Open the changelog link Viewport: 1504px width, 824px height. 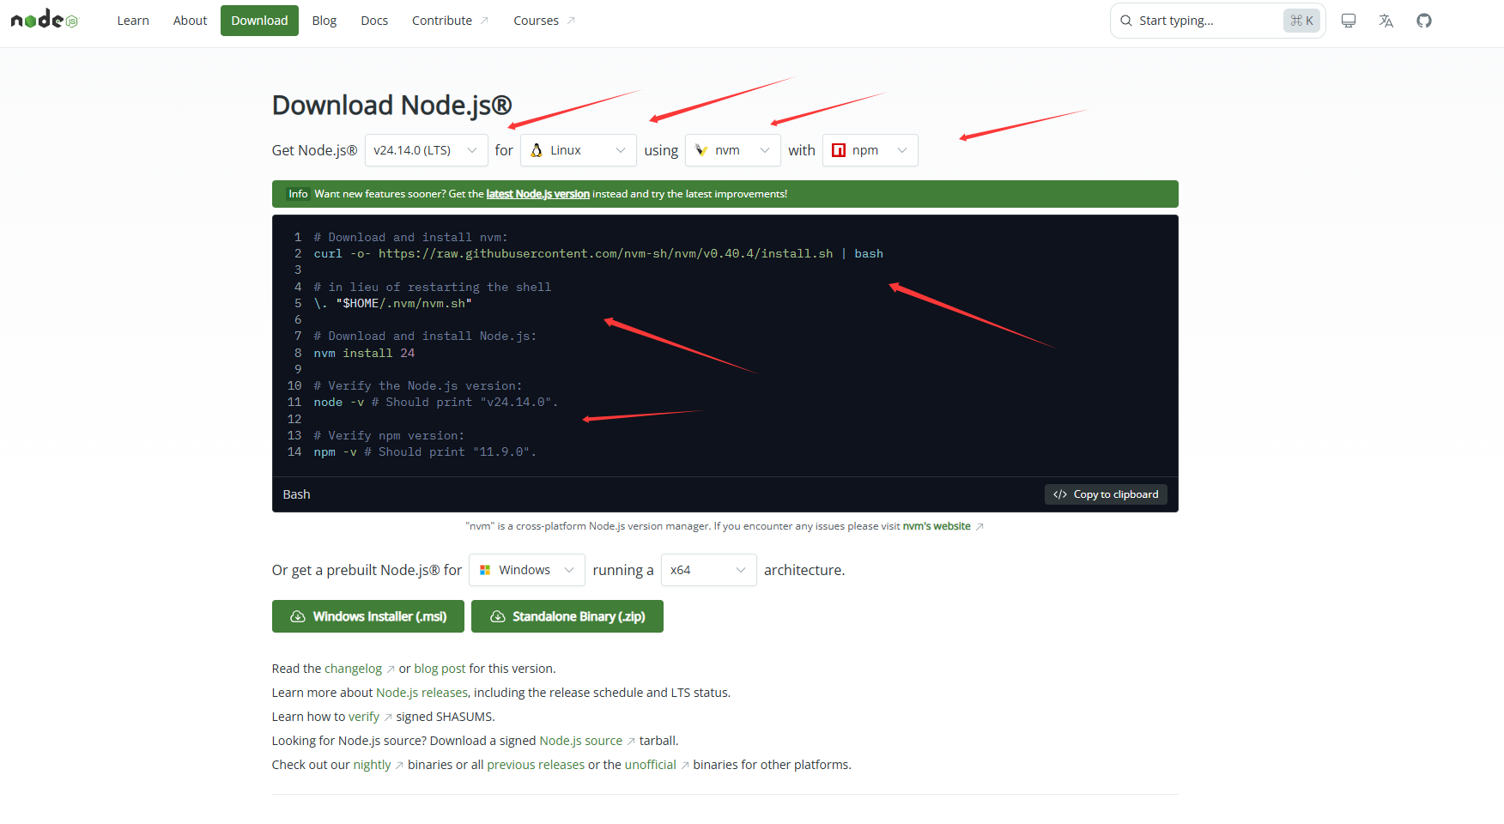[353, 669]
